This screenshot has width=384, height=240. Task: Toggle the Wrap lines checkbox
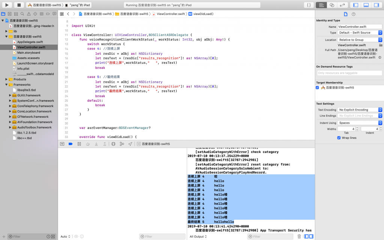tap(339, 138)
